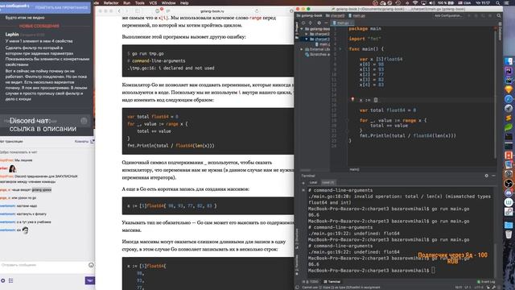Hide the Project panel with the minus icon
The height and width of the screenshot is (290, 515).
(x=326, y=23)
